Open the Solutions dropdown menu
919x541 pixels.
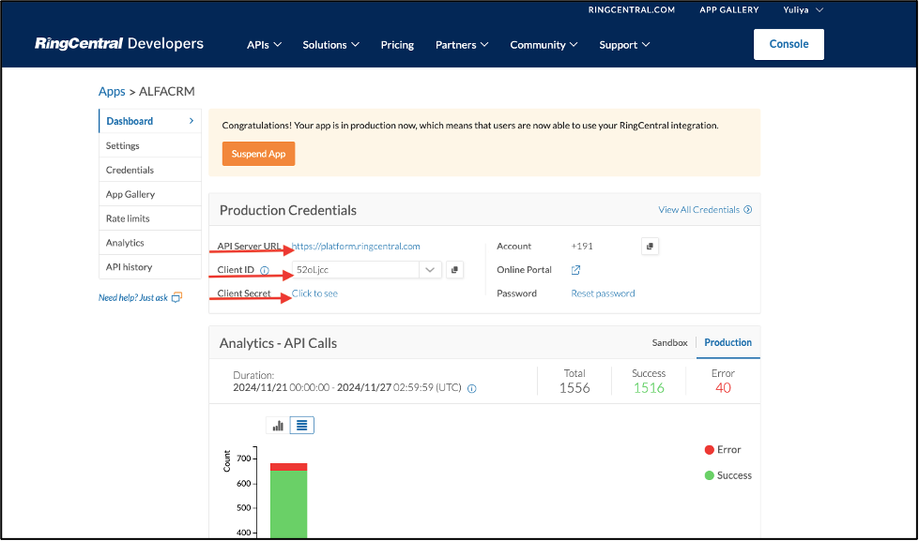click(330, 44)
